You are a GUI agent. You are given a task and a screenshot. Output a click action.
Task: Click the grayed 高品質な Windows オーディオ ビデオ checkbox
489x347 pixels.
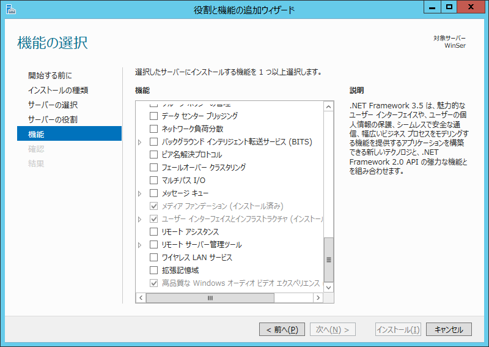pos(154,283)
